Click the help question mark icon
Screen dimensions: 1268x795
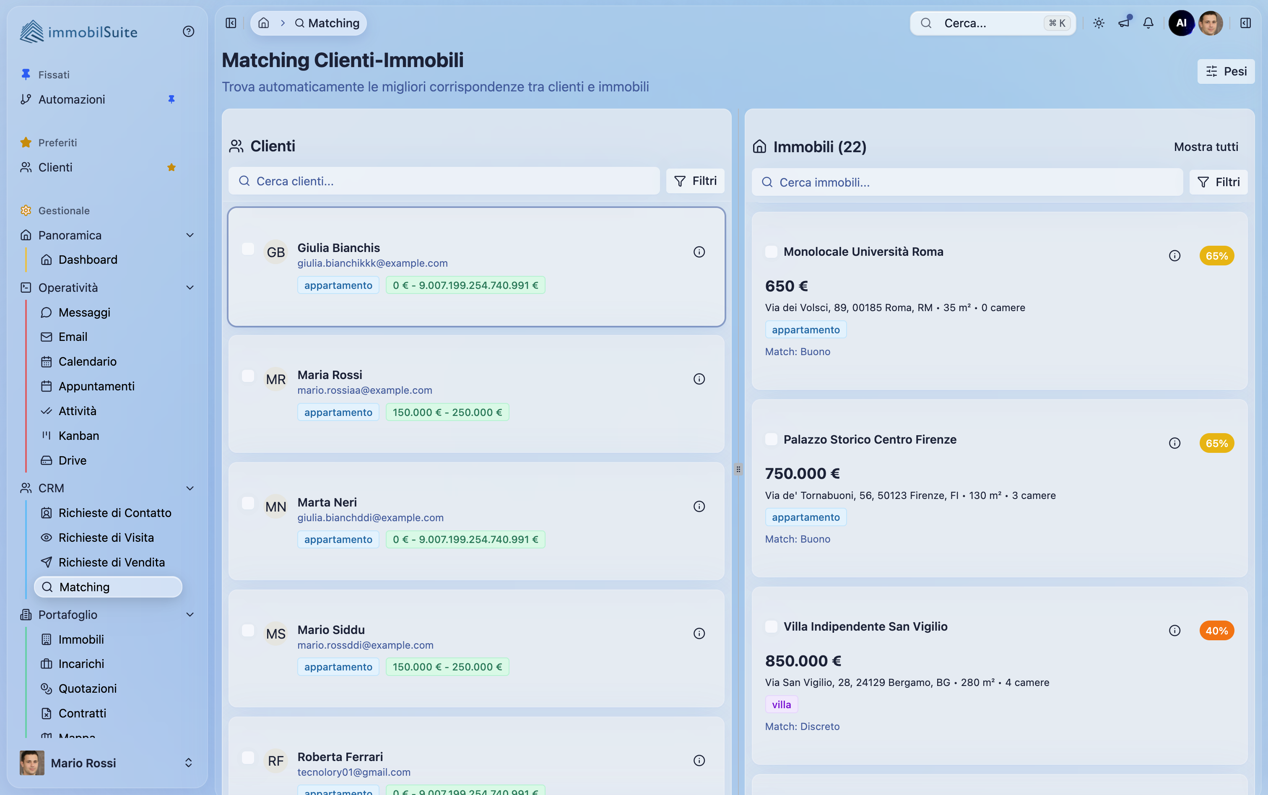[x=188, y=31]
